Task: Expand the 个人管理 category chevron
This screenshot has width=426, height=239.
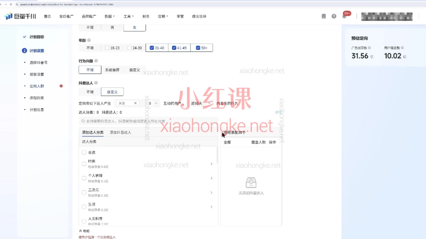Action: [211, 178]
